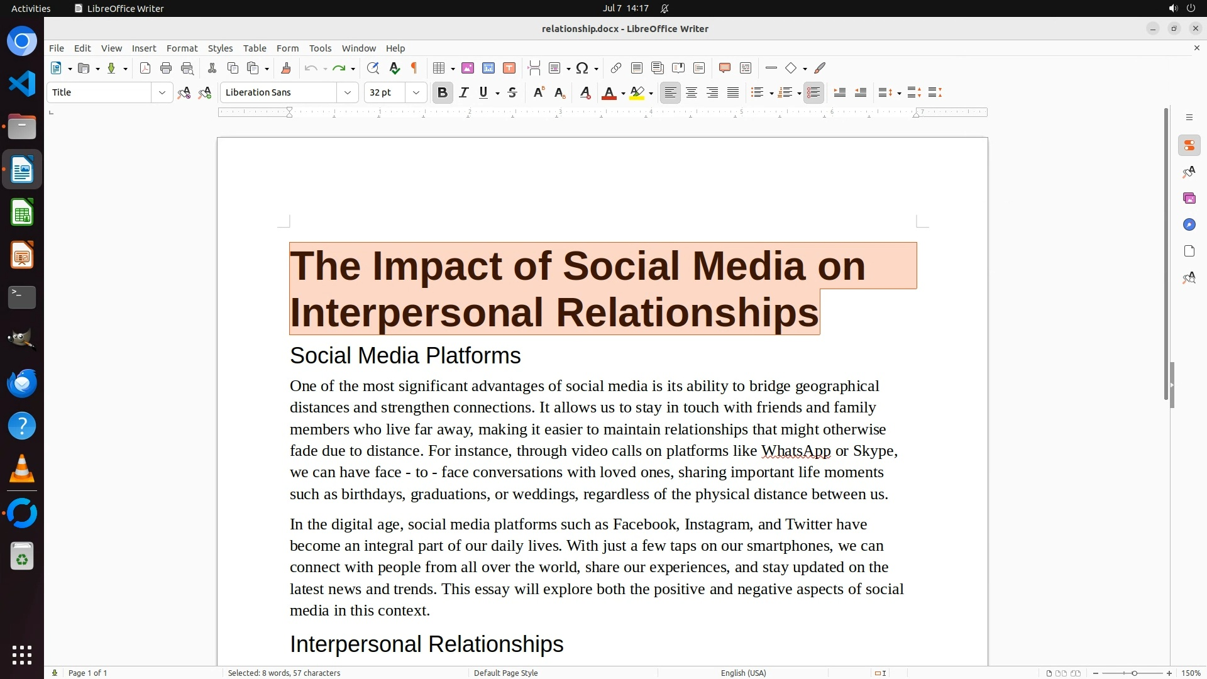Click the Clone Formatting paintbrush icon
1207x679 pixels.
click(x=286, y=69)
